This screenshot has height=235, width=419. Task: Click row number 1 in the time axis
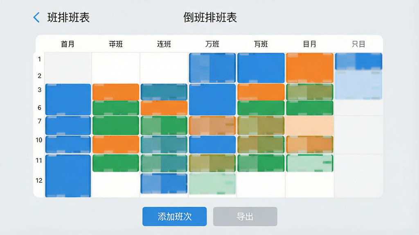(39, 59)
